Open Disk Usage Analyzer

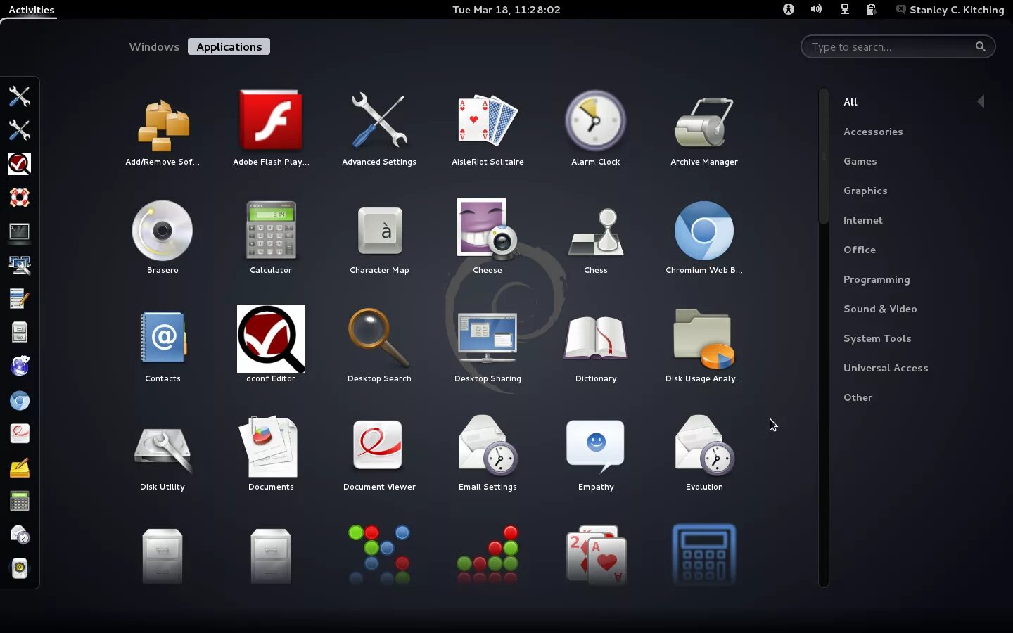(x=704, y=347)
